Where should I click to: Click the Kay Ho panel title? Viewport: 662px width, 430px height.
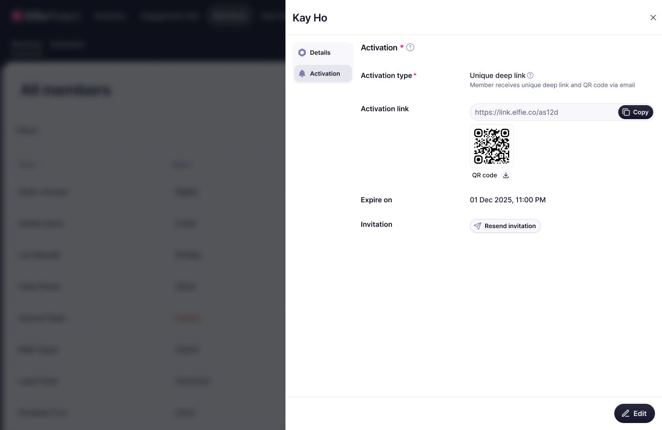tap(310, 18)
